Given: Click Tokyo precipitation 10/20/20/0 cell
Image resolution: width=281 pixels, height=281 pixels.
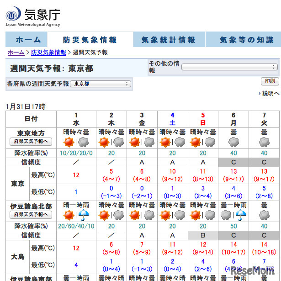Looking at the screenshot, I should point(76,153).
